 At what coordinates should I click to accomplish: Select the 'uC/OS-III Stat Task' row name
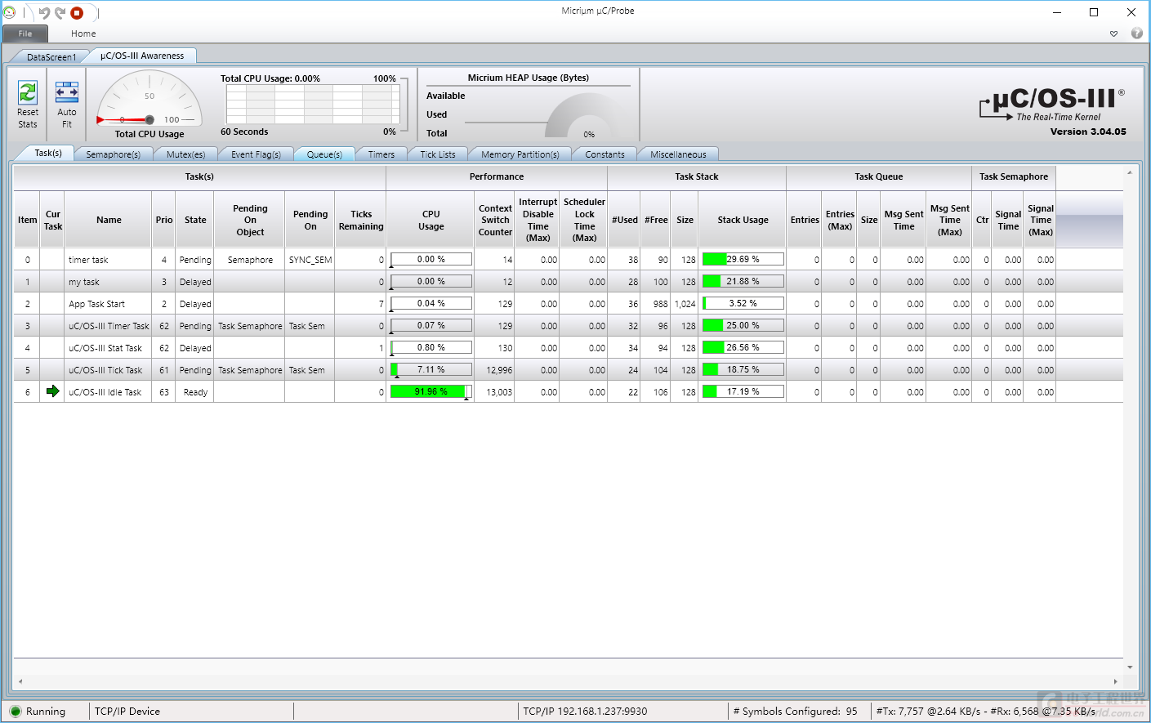click(105, 348)
